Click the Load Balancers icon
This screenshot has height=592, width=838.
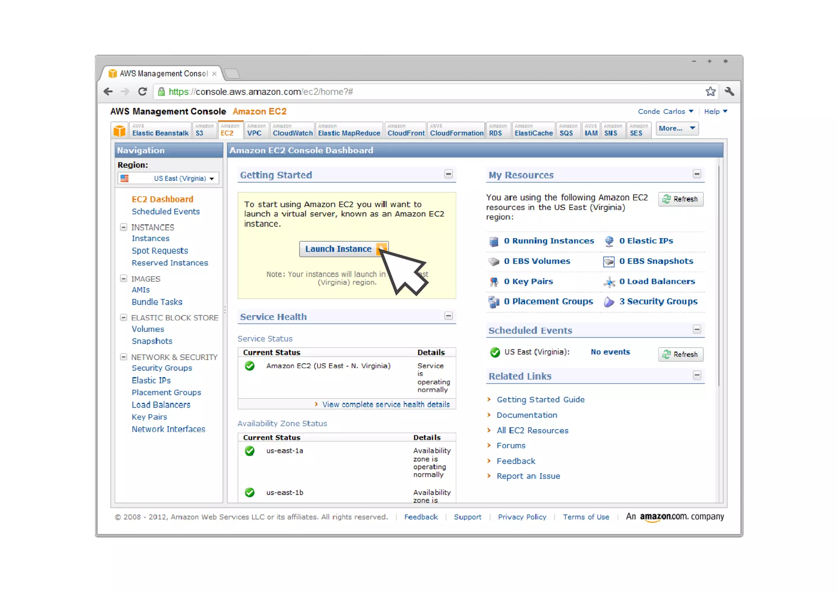(x=609, y=282)
